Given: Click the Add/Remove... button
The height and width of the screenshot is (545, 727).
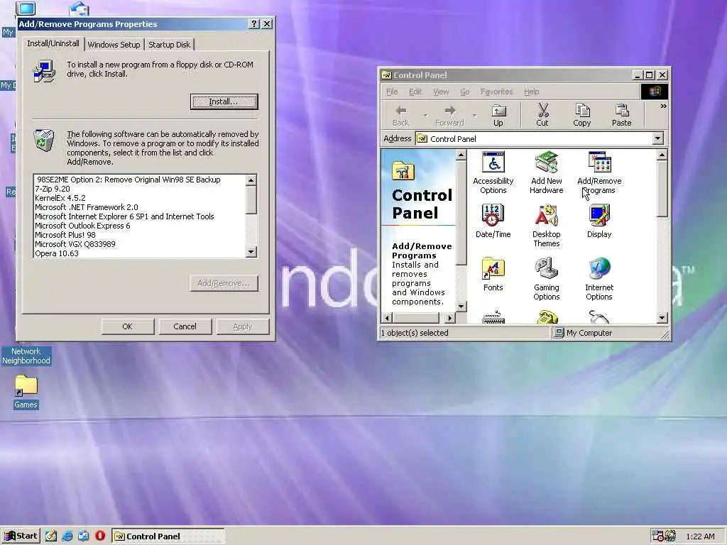Looking at the screenshot, I should (x=224, y=283).
